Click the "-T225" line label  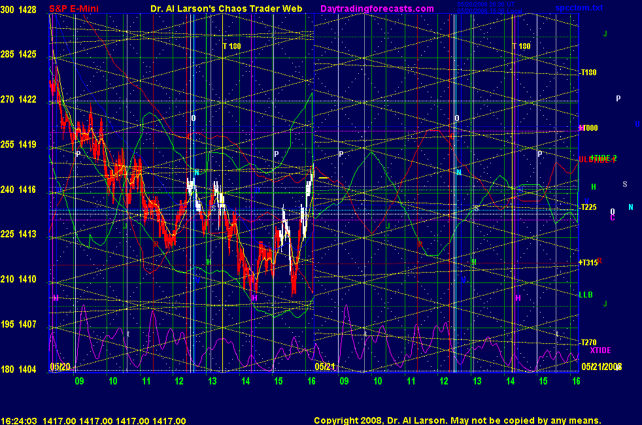[x=588, y=207]
